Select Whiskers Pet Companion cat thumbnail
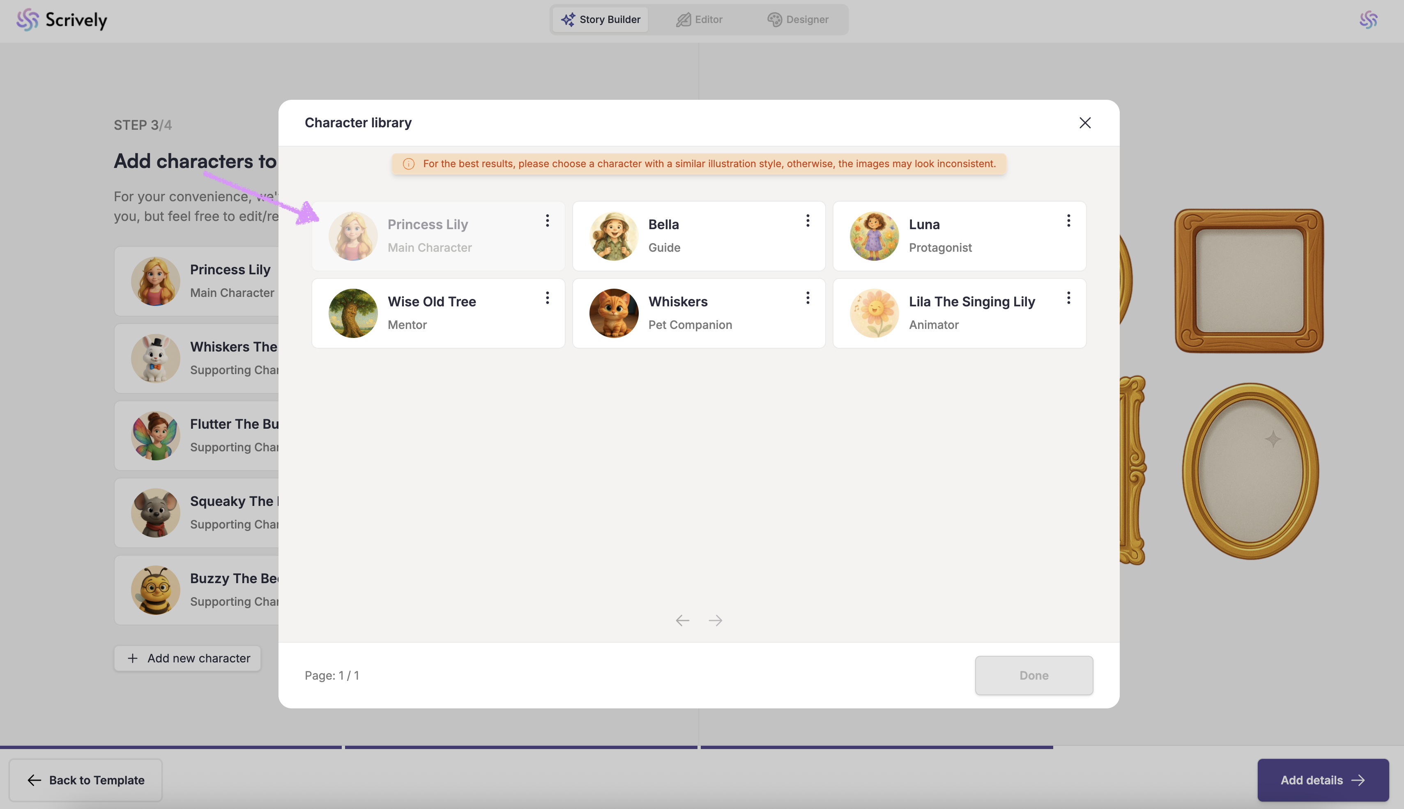Viewport: 1404px width, 809px height. coord(613,313)
